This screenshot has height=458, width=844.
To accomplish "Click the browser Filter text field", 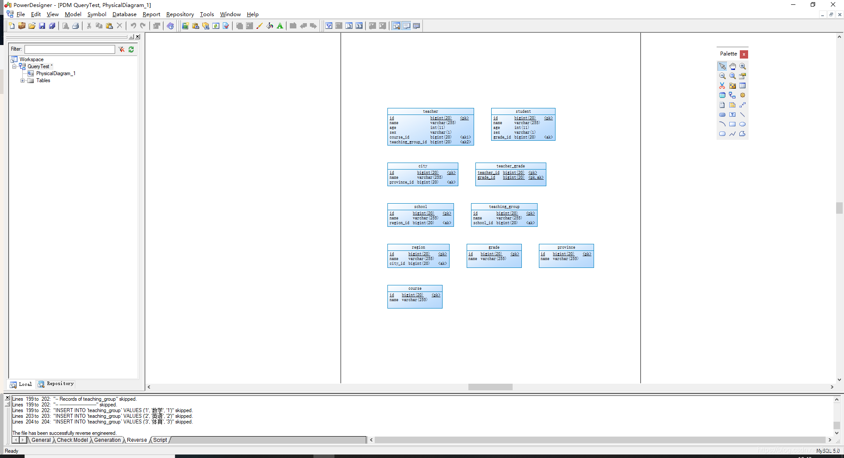I will 70,49.
